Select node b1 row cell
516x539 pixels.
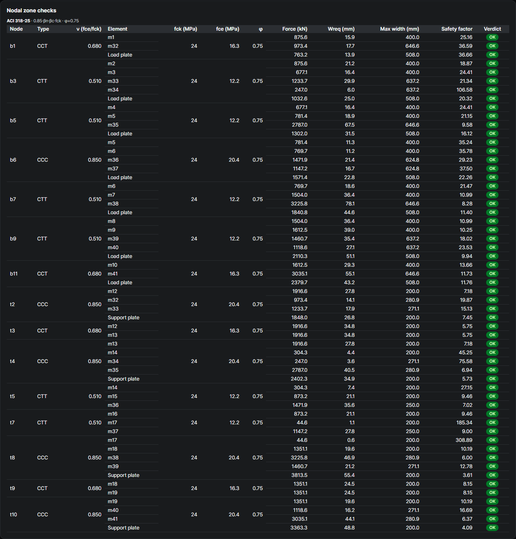click(x=13, y=46)
